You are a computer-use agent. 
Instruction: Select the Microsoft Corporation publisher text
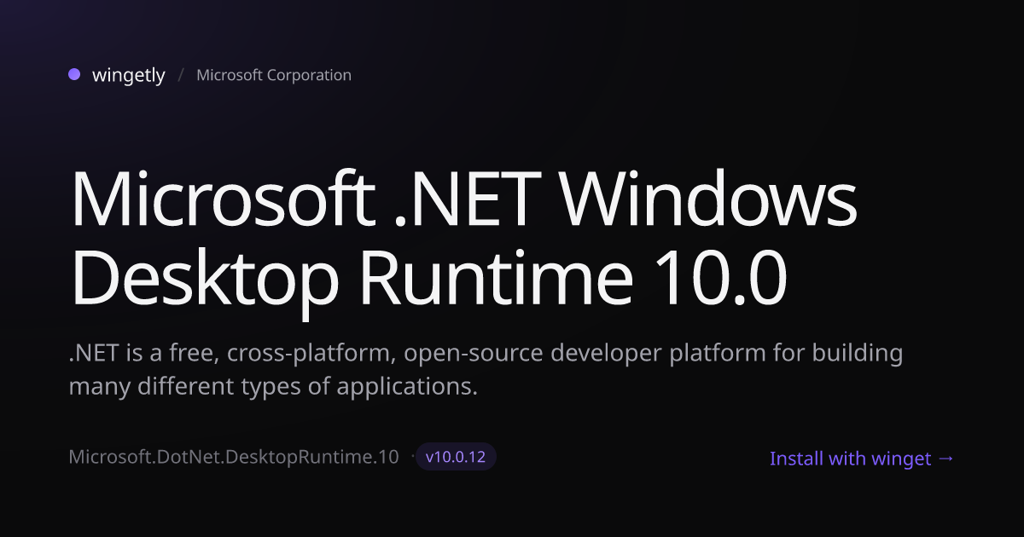click(x=274, y=75)
